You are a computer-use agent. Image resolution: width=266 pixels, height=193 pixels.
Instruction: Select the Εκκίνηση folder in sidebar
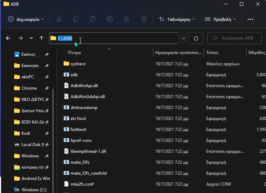30,66
